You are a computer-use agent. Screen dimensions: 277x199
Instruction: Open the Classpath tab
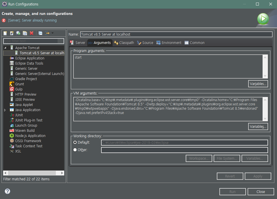124,42
